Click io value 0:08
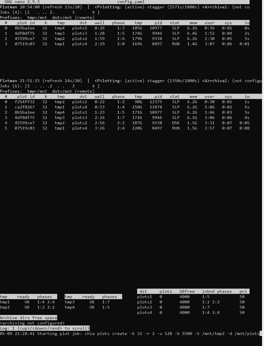 tap(245, 128)
